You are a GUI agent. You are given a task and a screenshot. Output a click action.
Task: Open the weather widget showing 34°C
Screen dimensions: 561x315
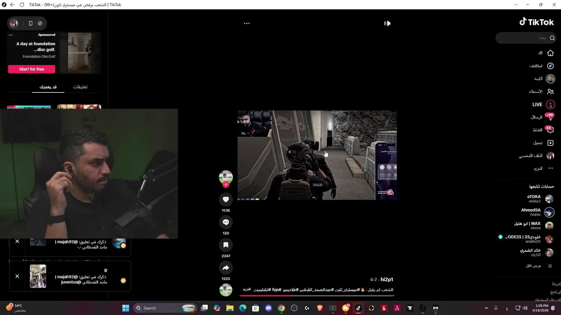click(x=16, y=308)
